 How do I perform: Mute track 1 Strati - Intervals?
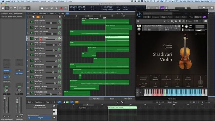click(36, 23)
